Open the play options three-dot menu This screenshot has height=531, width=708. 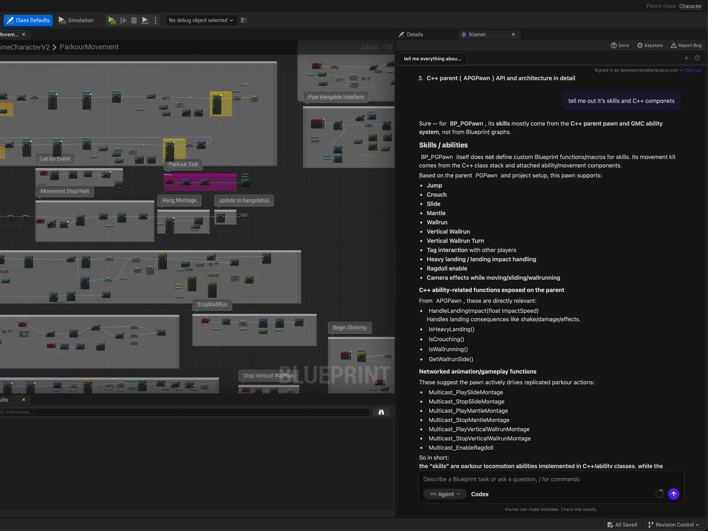point(155,20)
